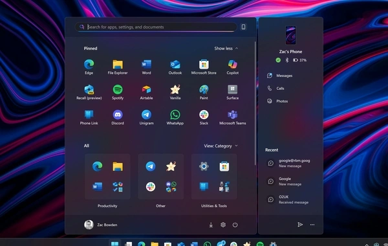Open the Surface app
Viewport: 388px width, 246px height.
pos(232,92)
